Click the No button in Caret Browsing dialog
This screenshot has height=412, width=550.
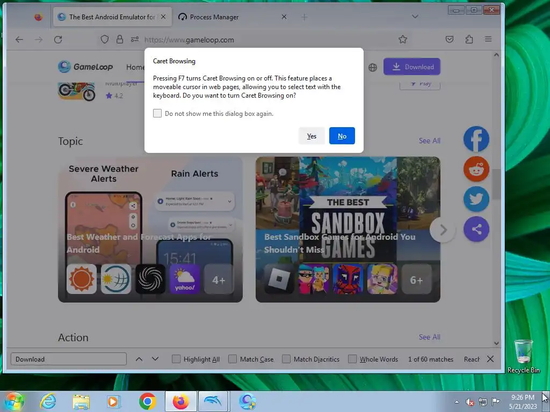point(342,136)
